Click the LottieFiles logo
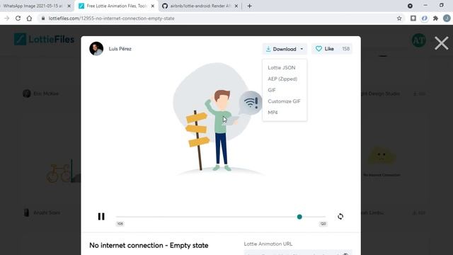This screenshot has height=255, width=453. (x=44, y=40)
